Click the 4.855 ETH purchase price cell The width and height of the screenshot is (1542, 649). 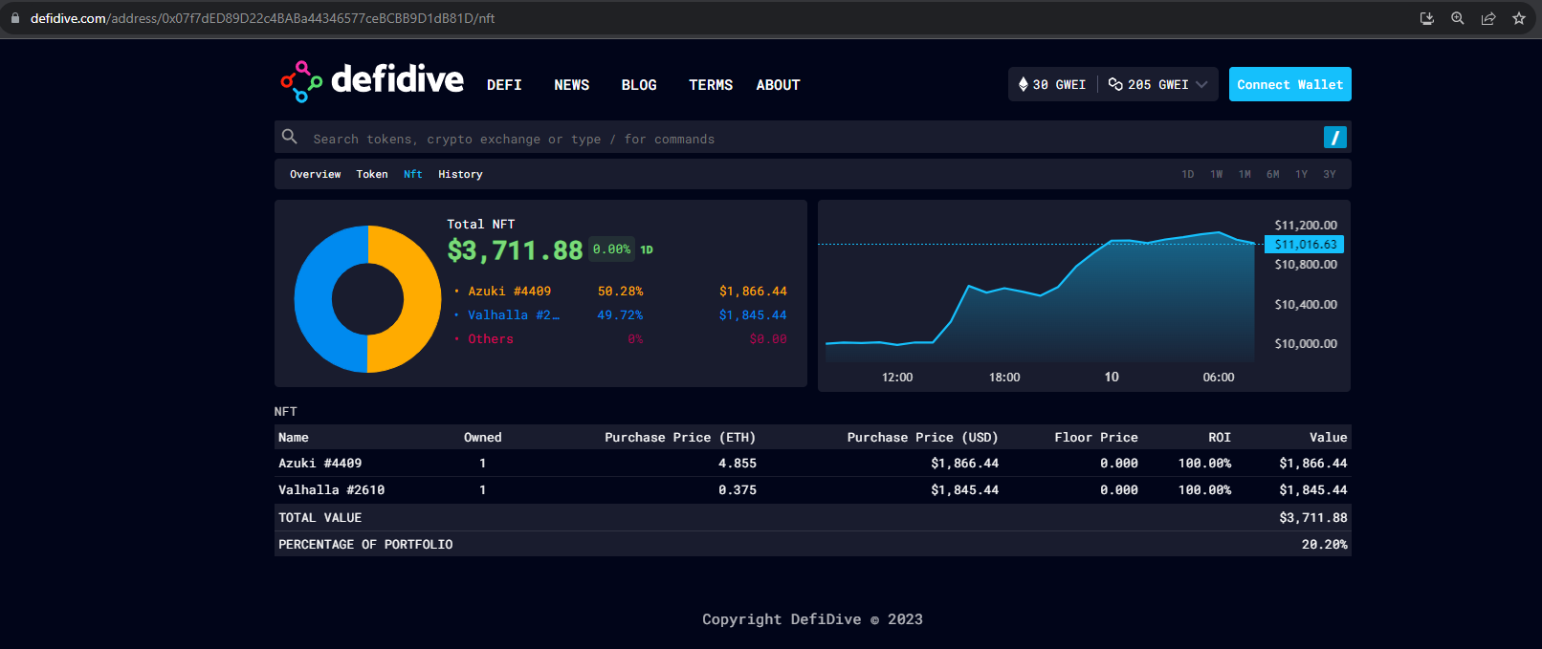pos(738,464)
